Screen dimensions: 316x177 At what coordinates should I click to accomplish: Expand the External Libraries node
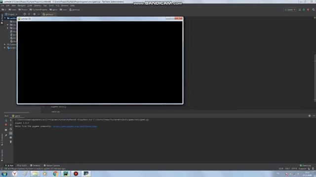[5, 45]
